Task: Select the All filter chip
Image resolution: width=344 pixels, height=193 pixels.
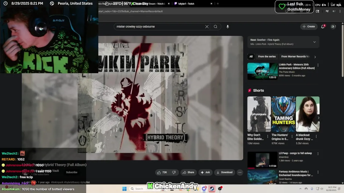Action: [251, 57]
